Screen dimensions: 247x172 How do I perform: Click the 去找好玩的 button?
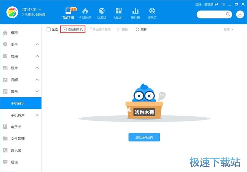(144, 137)
